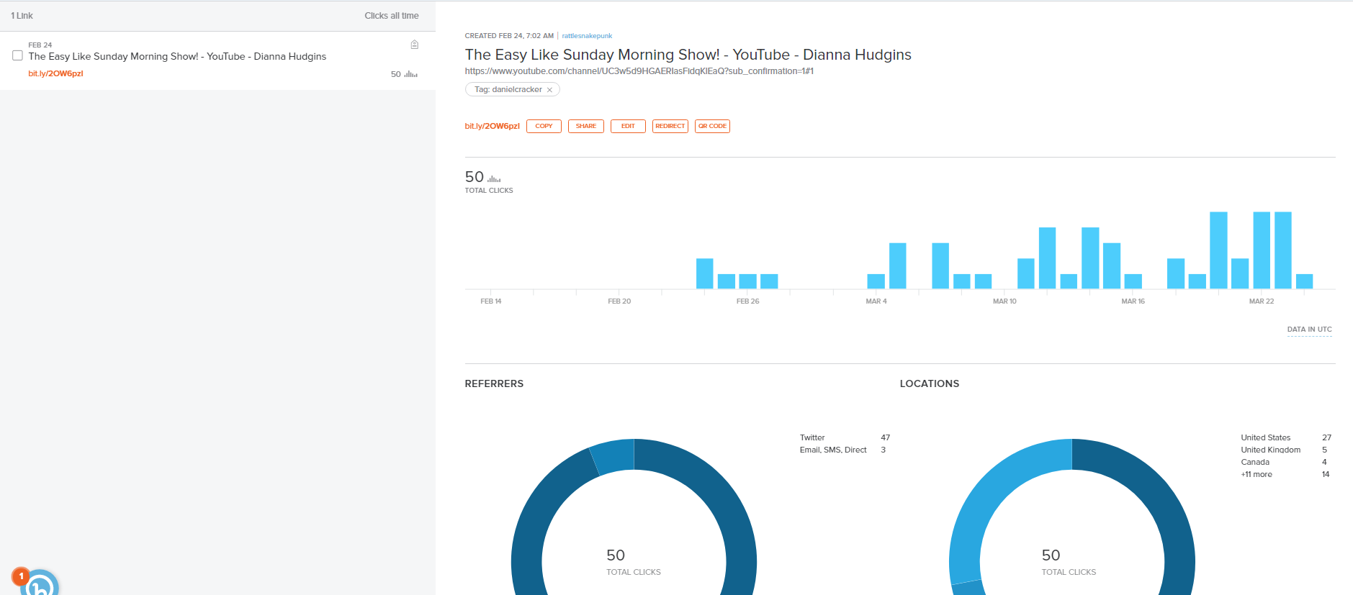Click the Tag: danielcracker chip
The image size is (1353, 595).
coord(512,90)
